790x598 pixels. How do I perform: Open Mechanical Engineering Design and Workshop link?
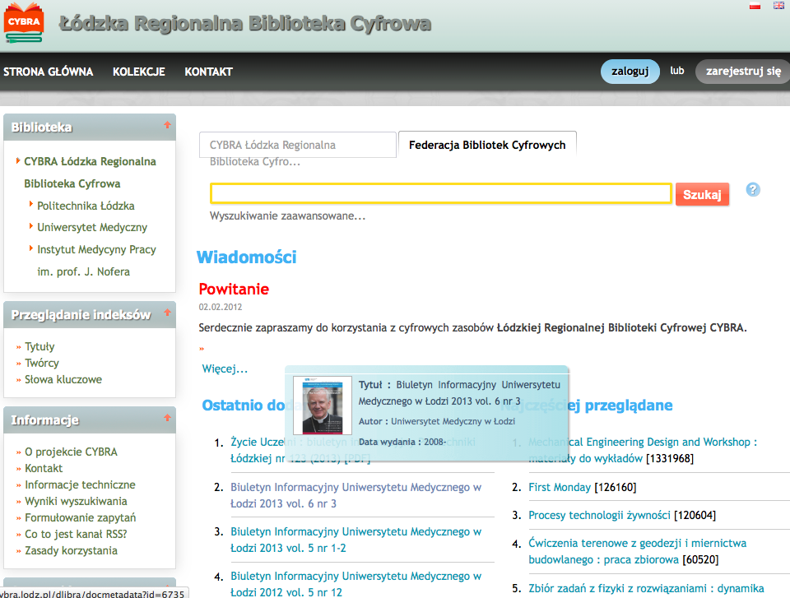(643, 450)
